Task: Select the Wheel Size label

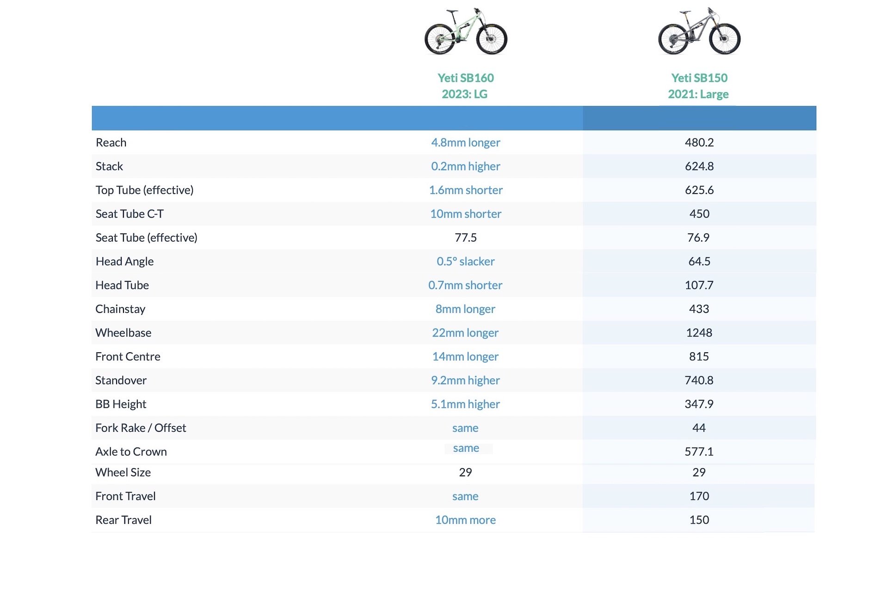Action: click(x=123, y=473)
